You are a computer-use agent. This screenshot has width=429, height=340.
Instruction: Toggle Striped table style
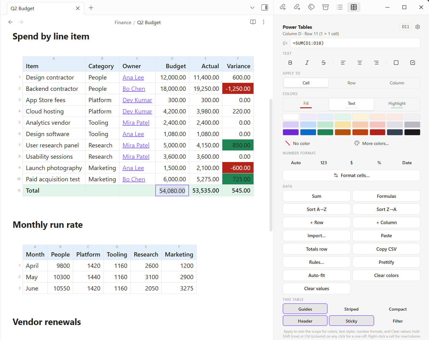point(351,309)
